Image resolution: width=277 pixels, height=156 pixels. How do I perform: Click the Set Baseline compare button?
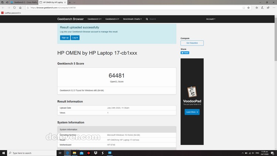point(192,43)
